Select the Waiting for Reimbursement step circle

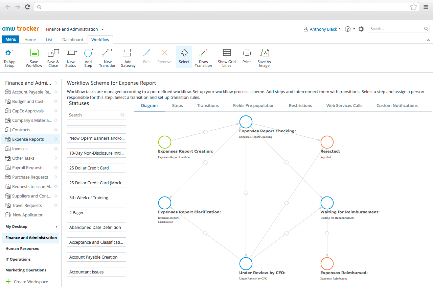(327, 203)
